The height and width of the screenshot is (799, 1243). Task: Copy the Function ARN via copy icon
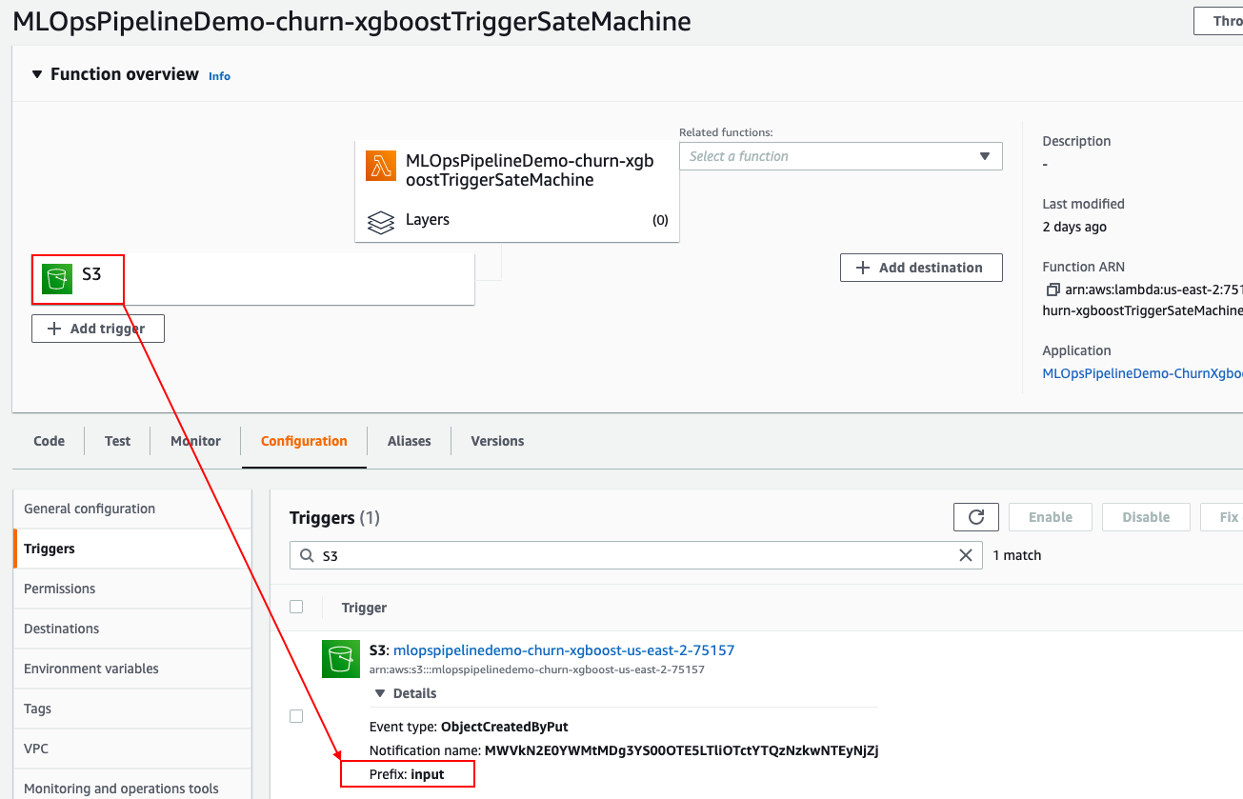pos(1053,290)
